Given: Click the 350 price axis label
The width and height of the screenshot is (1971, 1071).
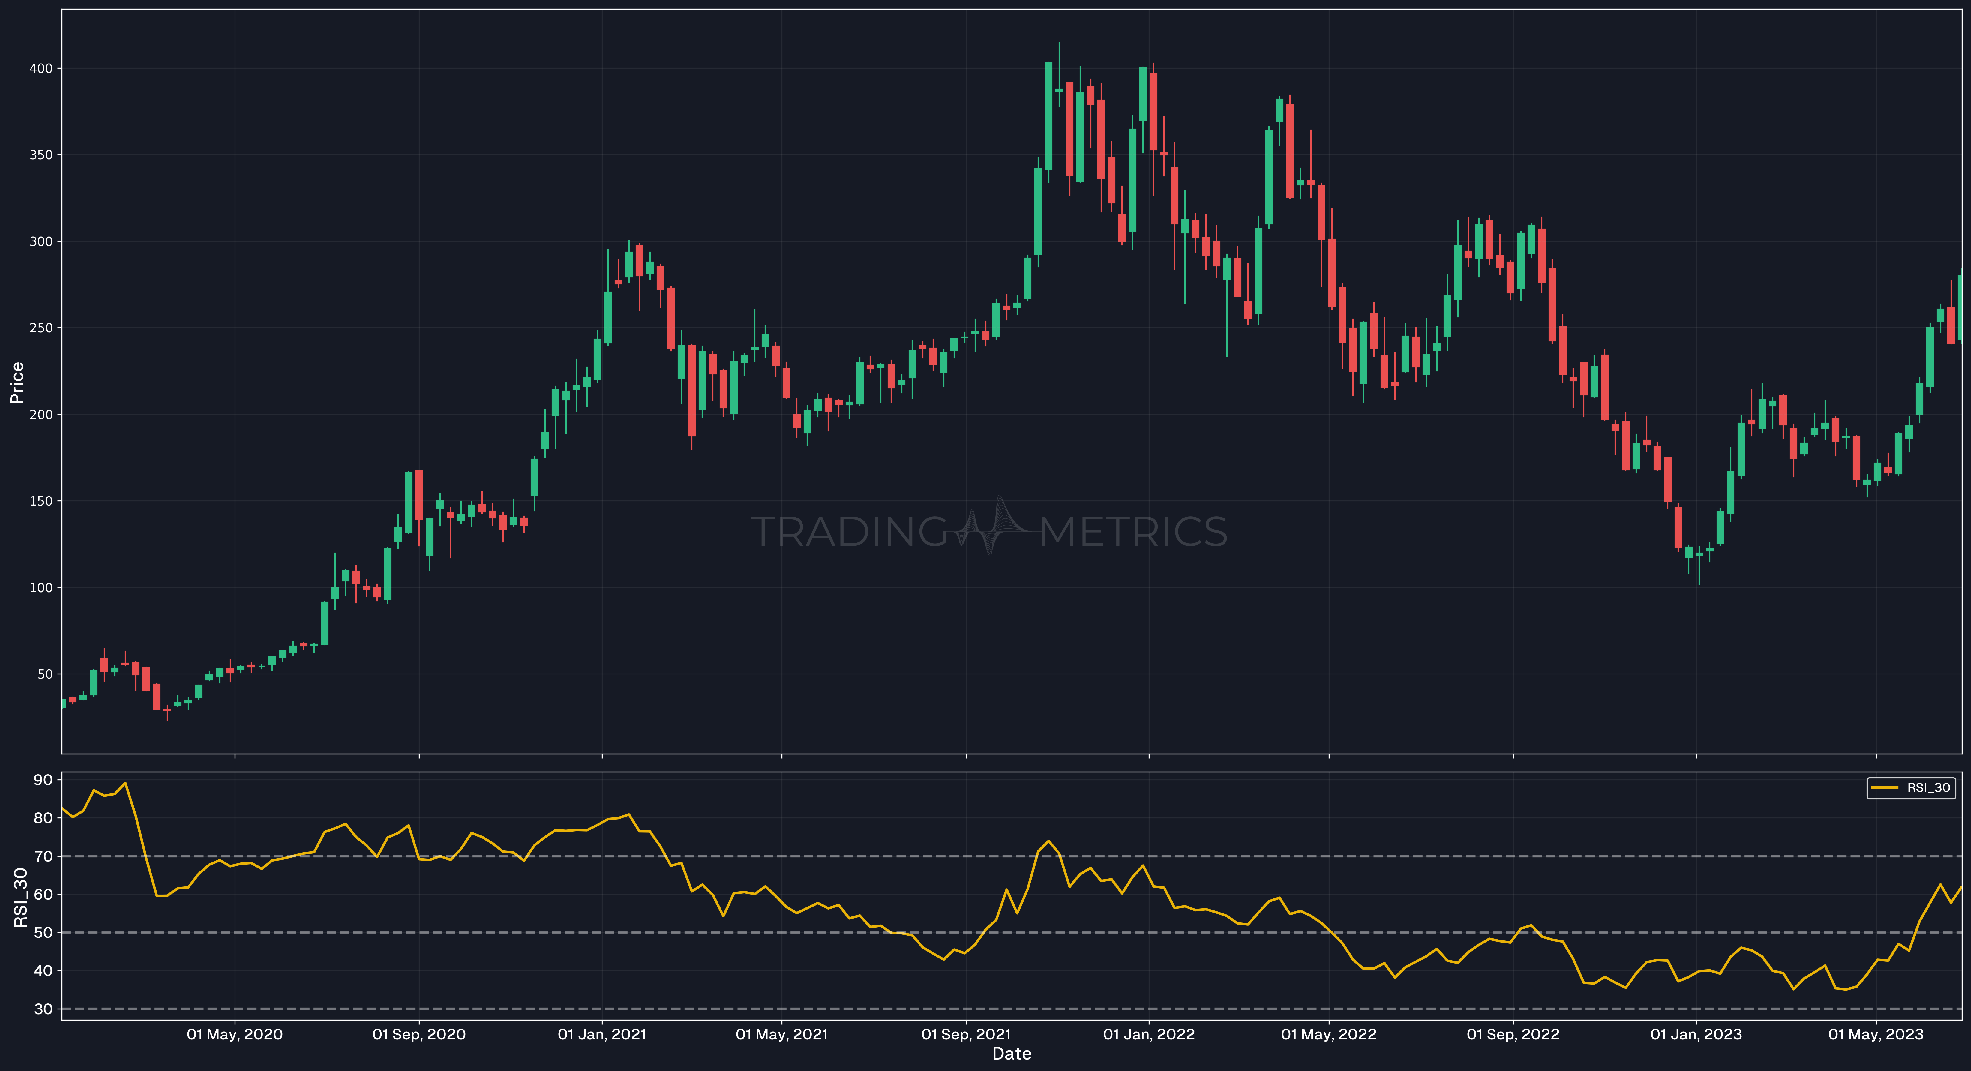Looking at the screenshot, I should pyautogui.click(x=41, y=155).
